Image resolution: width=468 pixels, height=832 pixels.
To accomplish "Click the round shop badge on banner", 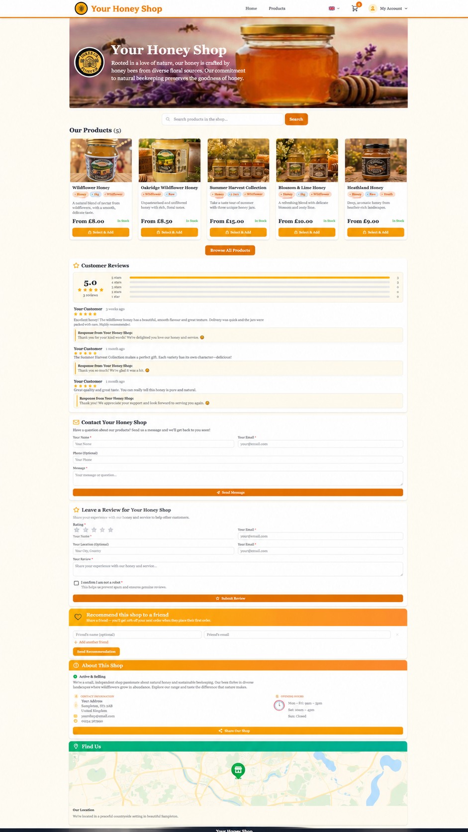I will coord(89,63).
